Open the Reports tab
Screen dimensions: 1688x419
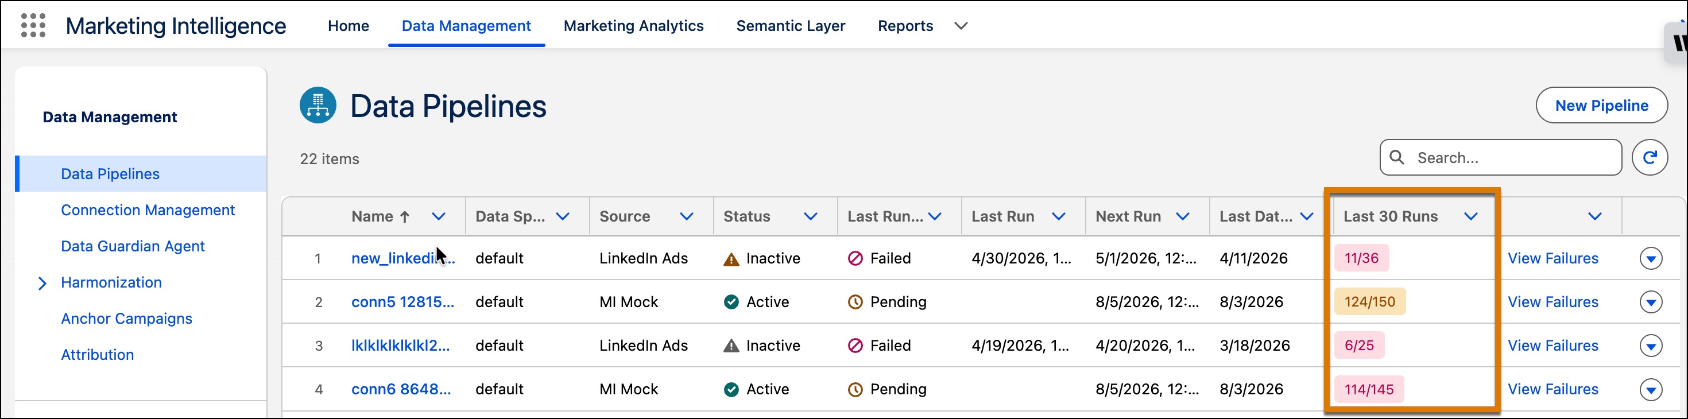905,25
